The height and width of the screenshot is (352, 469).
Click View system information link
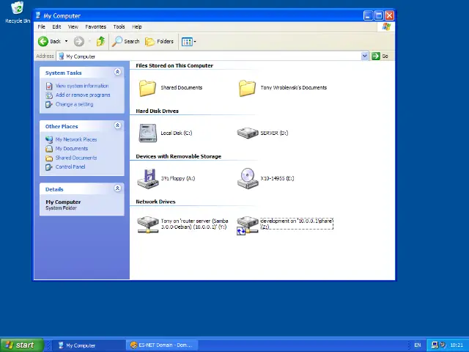[x=82, y=86]
